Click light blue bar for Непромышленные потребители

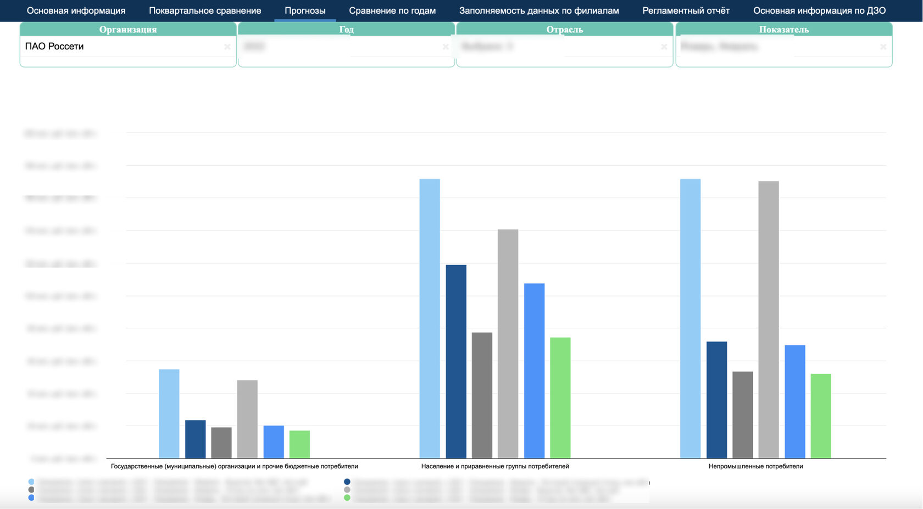click(x=690, y=318)
